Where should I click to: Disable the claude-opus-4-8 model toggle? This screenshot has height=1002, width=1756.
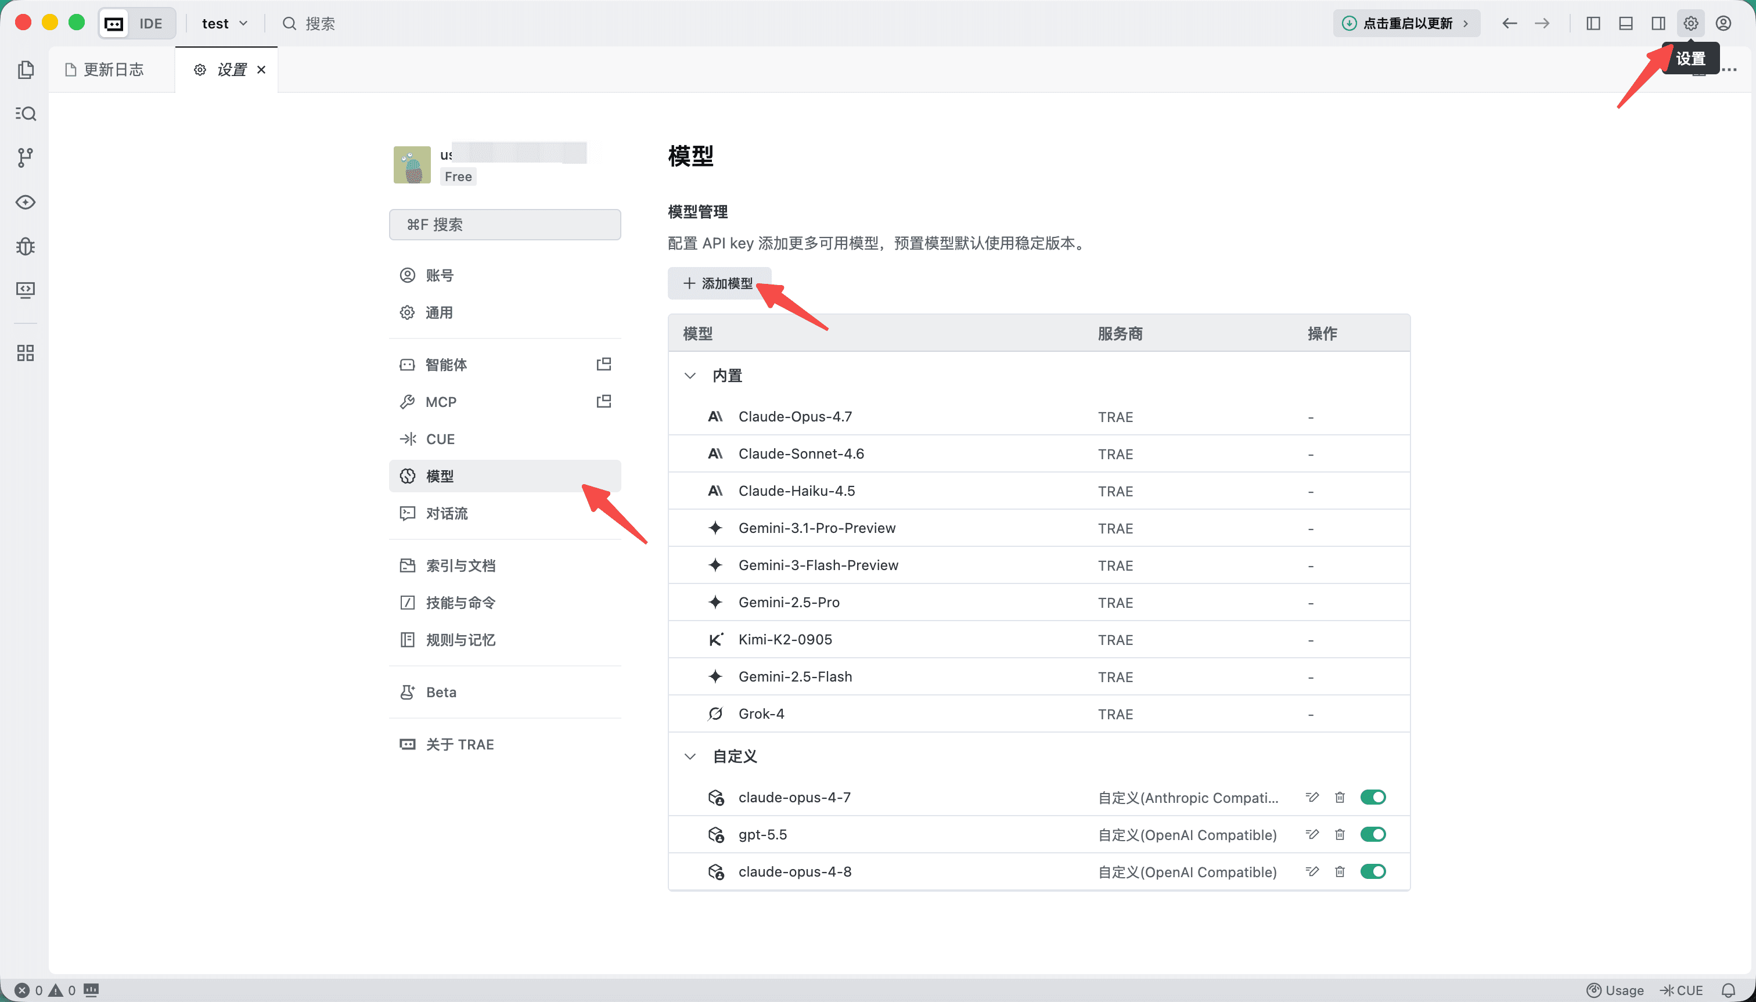coord(1373,871)
